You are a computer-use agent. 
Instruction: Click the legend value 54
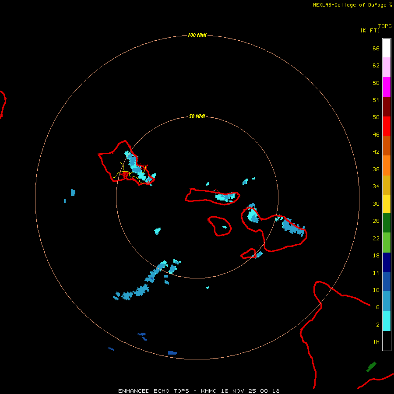pos(376,100)
